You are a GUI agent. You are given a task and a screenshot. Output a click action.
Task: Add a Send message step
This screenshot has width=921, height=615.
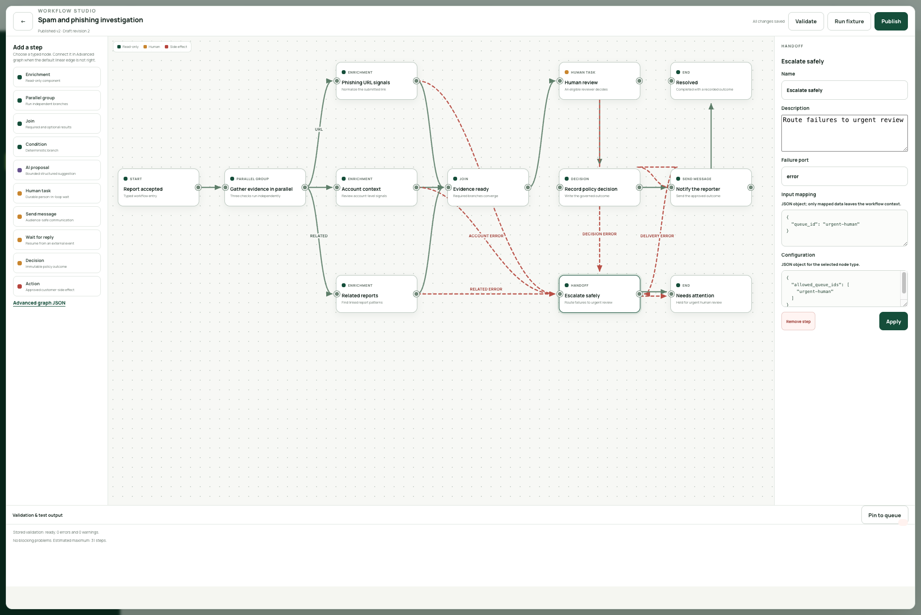(57, 216)
